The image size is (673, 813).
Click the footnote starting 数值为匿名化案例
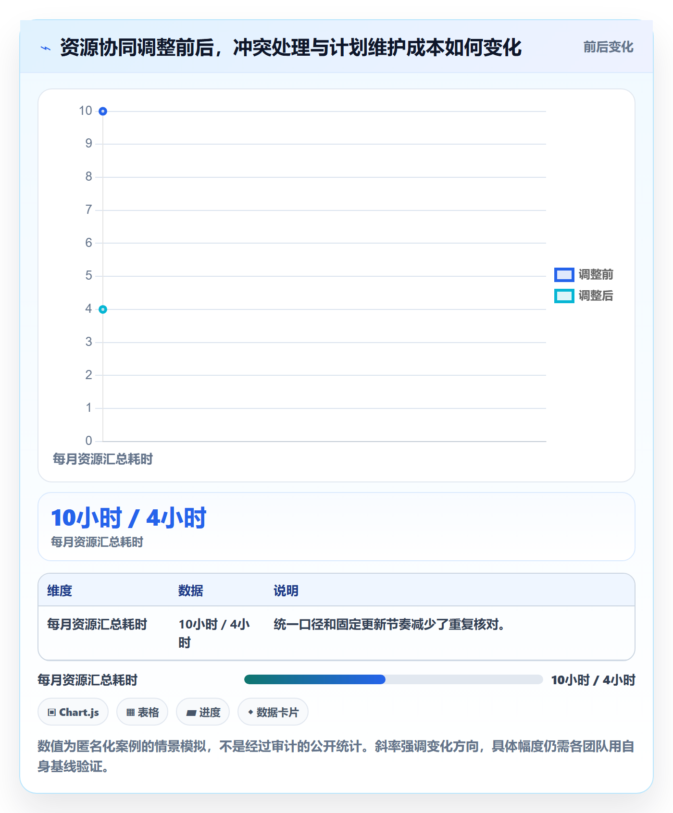[336, 756]
